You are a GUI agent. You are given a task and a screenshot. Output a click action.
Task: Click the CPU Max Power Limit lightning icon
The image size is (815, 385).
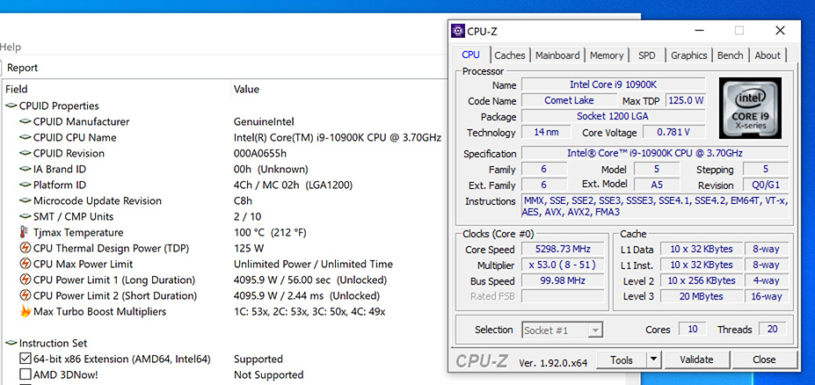click(25, 264)
